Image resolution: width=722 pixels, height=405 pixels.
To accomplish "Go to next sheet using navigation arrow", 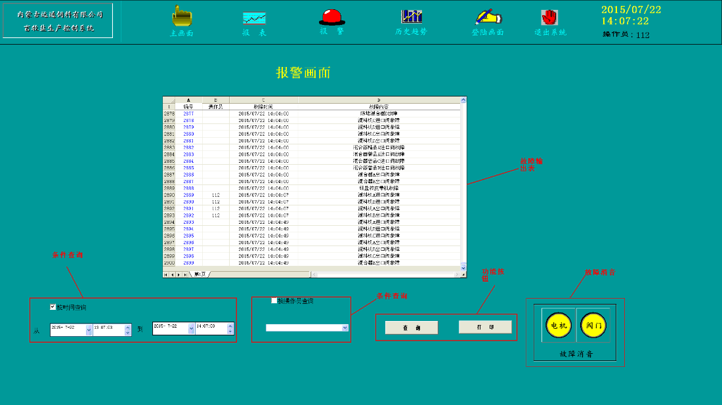I will (179, 274).
